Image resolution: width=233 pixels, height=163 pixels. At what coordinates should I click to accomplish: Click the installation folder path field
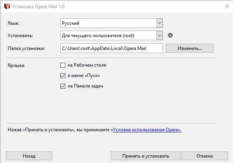pos(111,48)
